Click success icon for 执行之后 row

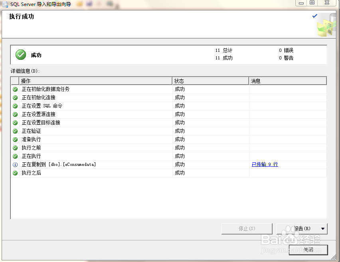click(15, 173)
